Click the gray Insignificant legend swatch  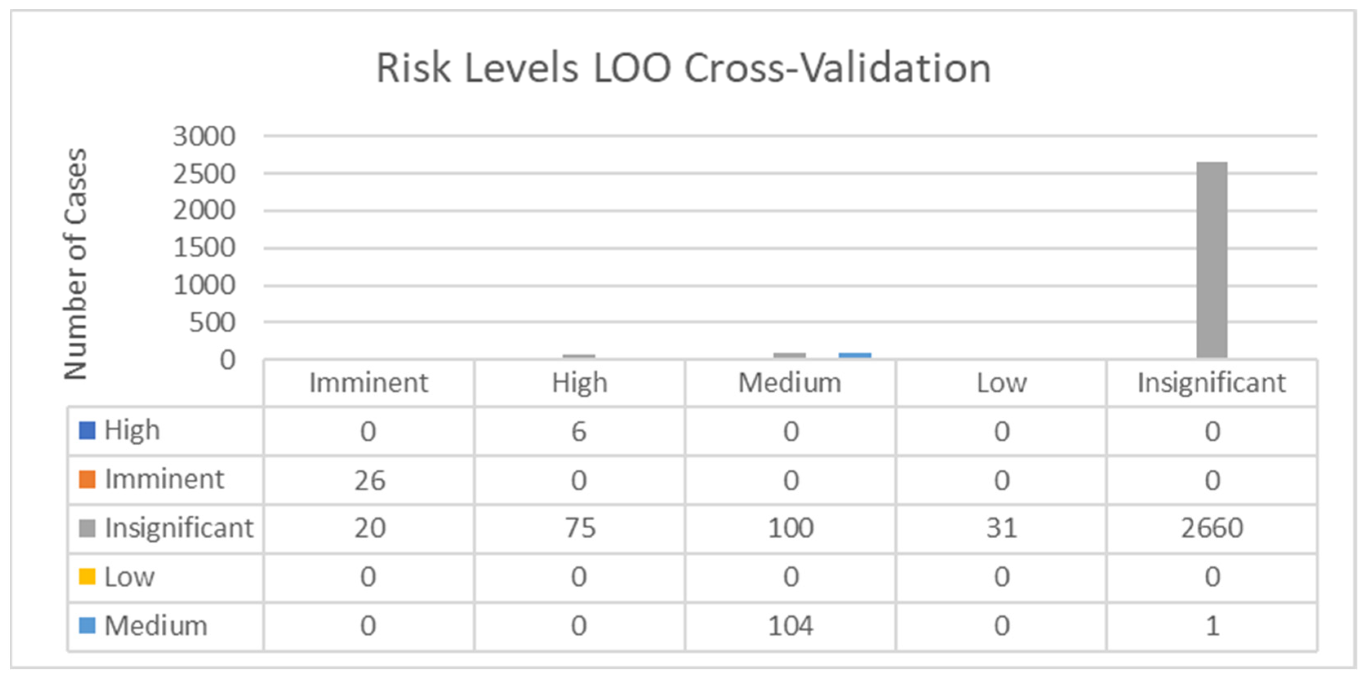[x=87, y=527]
